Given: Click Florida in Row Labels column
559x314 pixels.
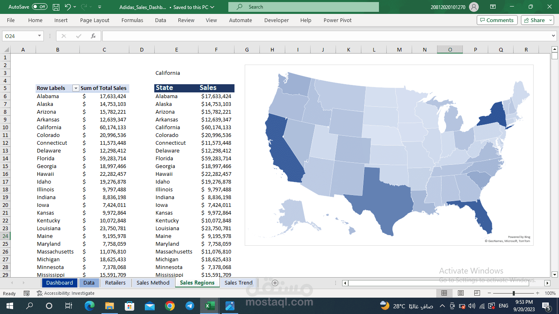Looking at the screenshot, I should 58,158.
